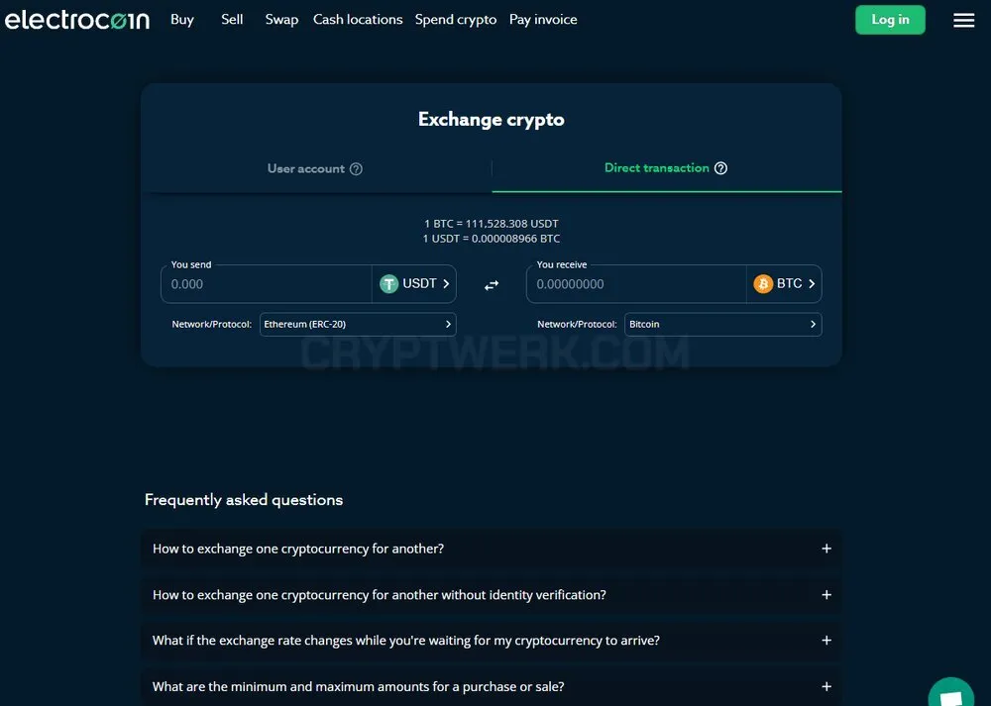Click the Log in button
The width and height of the screenshot is (991, 706).
click(x=890, y=20)
